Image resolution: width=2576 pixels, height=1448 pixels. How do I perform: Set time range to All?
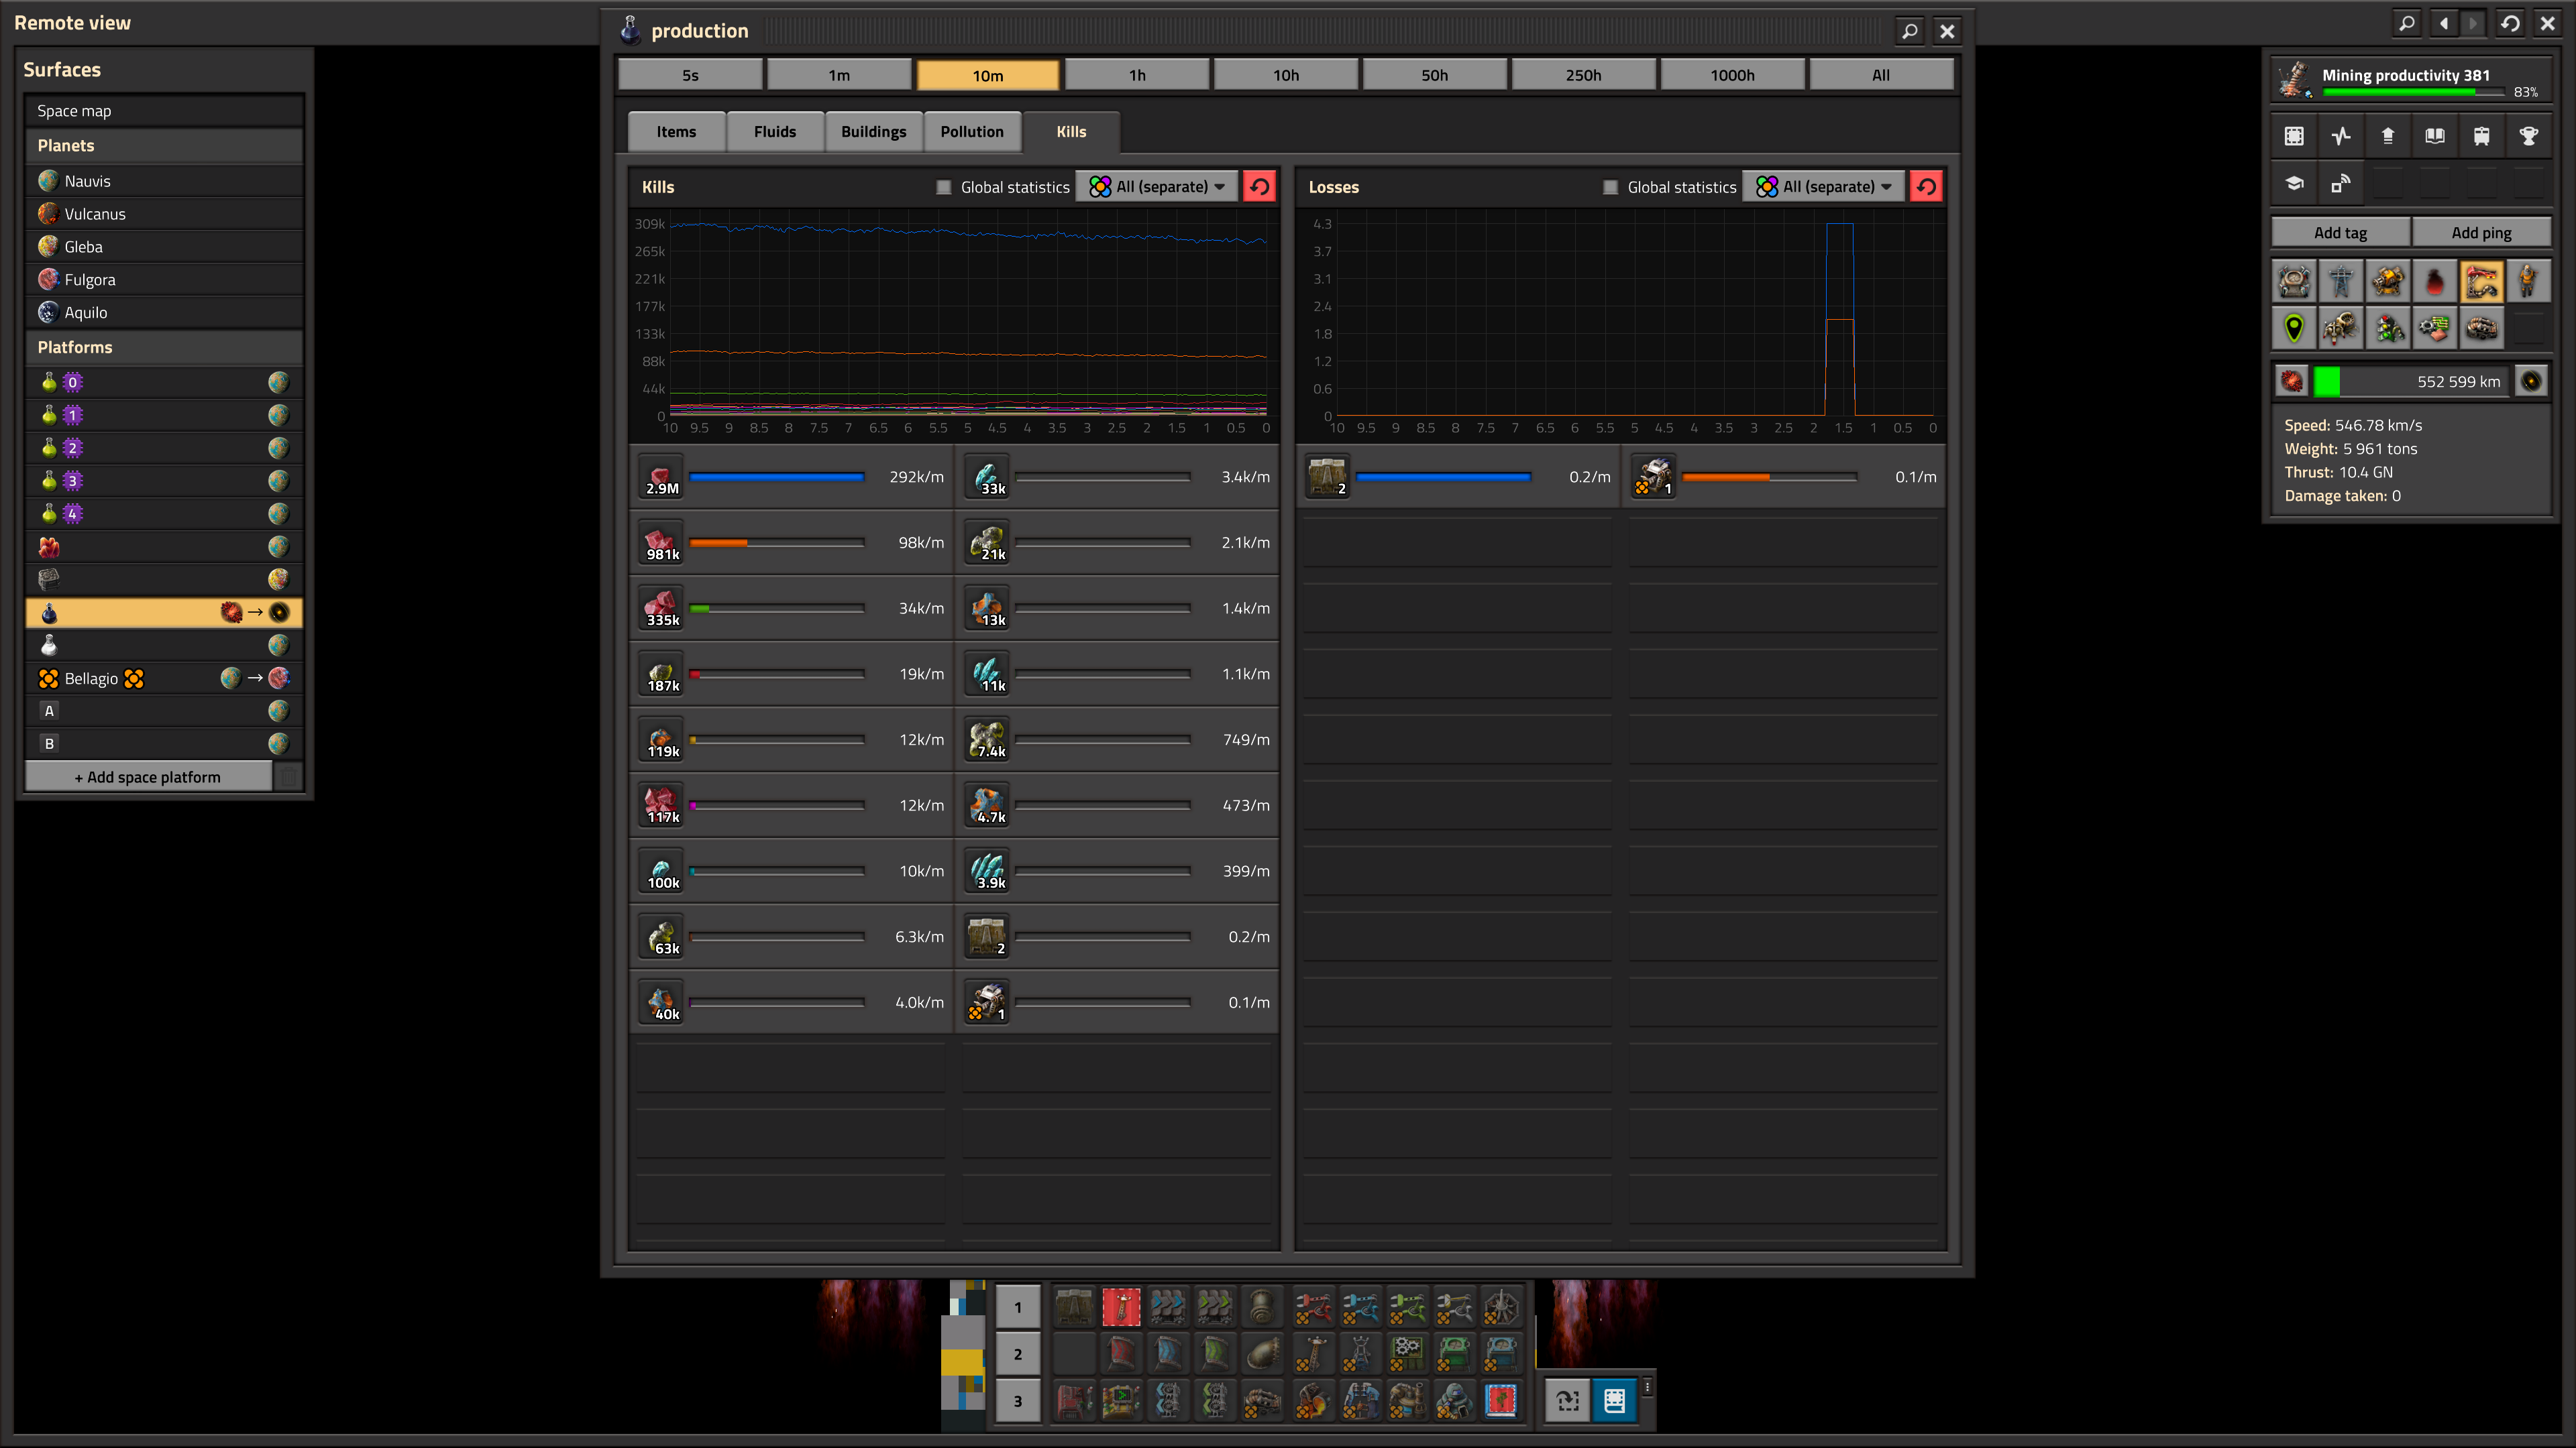point(1880,75)
